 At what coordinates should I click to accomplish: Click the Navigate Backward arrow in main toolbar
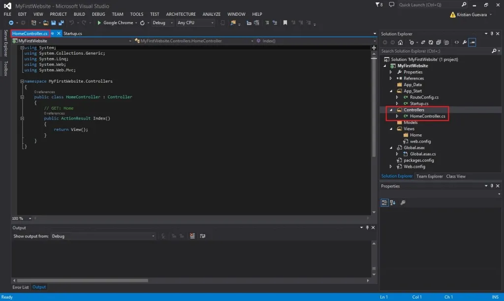11,23
